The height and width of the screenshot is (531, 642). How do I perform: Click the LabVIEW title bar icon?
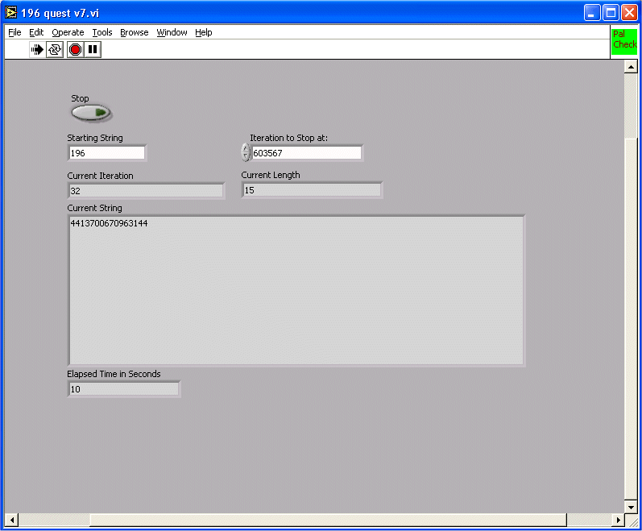[x=11, y=13]
